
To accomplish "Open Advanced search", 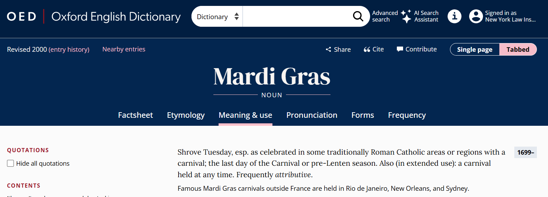I will click(x=385, y=16).
